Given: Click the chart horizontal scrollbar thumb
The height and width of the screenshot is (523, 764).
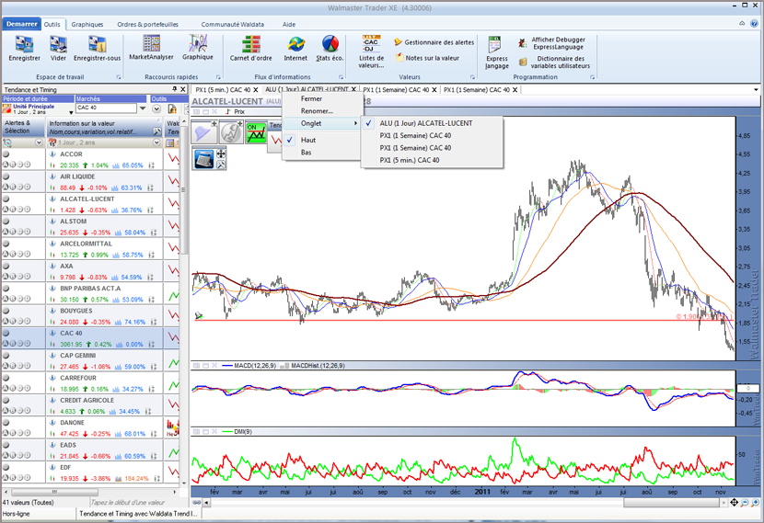Looking at the screenshot, I should [671, 503].
